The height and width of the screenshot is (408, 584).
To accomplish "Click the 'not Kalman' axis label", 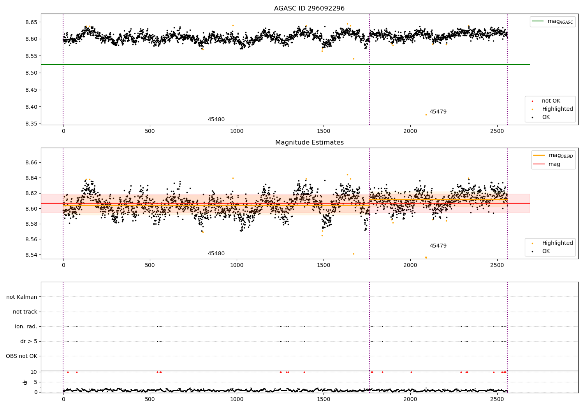I will [22, 297].
